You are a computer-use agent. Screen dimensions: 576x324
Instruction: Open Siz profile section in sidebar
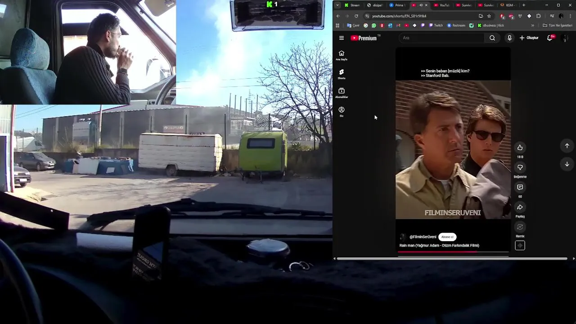tap(342, 112)
